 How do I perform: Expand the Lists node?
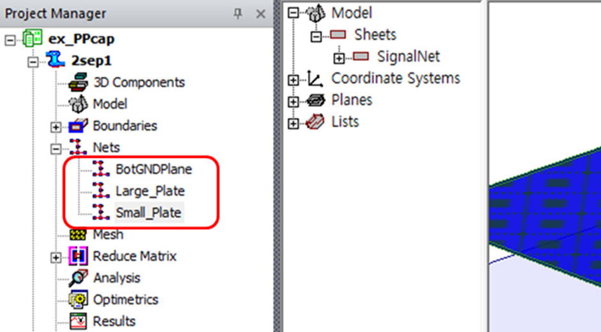point(293,123)
